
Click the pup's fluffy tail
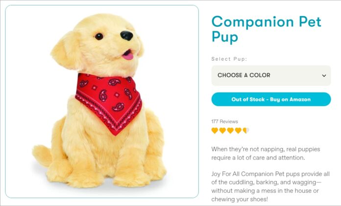point(43,156)
